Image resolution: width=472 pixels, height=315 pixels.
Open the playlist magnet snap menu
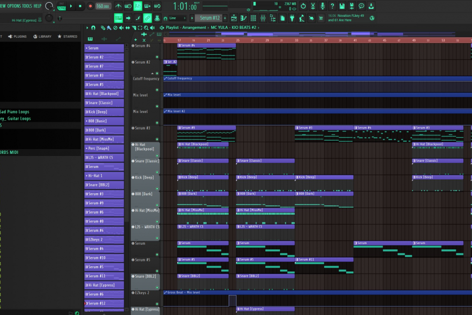[x=93, y=28]
